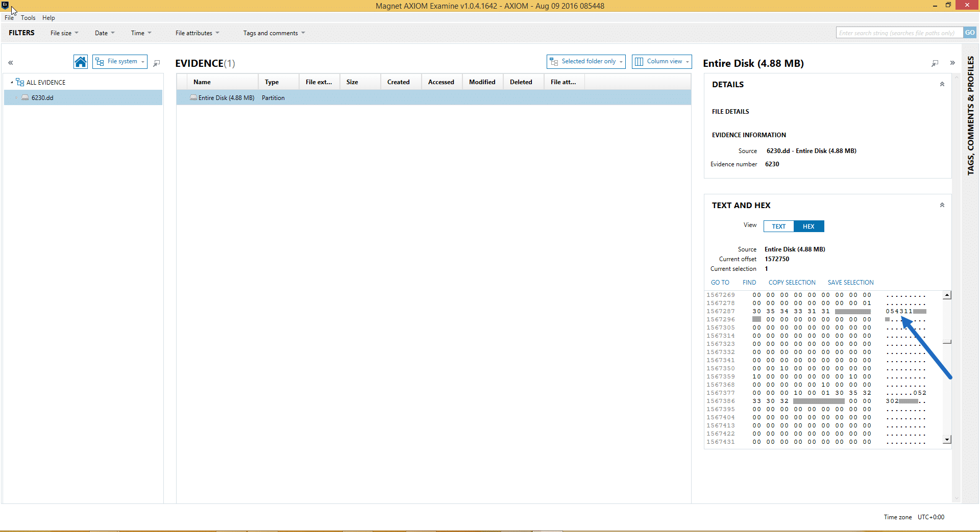The width and height of the screenshot is (980, 532).
Task: Open the Tags and comments filter dropdown
Action: (x=274, y=33)
